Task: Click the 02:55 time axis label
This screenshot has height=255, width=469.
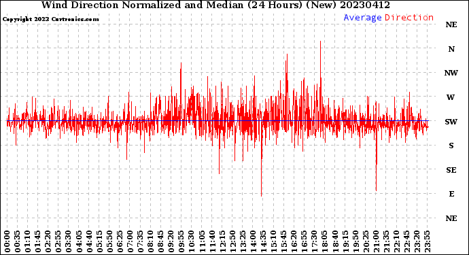Action: [58, 241]
